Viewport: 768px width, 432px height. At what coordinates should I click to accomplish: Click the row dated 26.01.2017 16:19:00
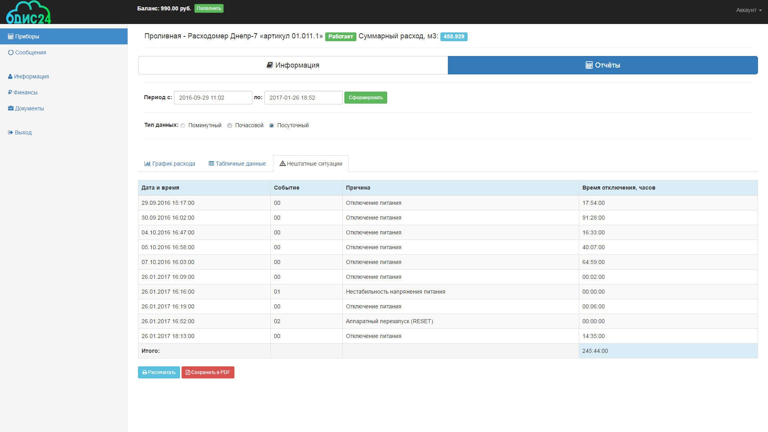448,306
